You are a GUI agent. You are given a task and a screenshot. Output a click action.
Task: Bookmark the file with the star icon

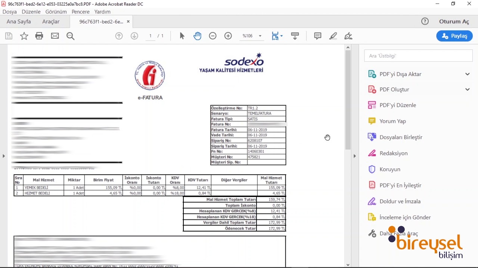(x=24, y=36)
